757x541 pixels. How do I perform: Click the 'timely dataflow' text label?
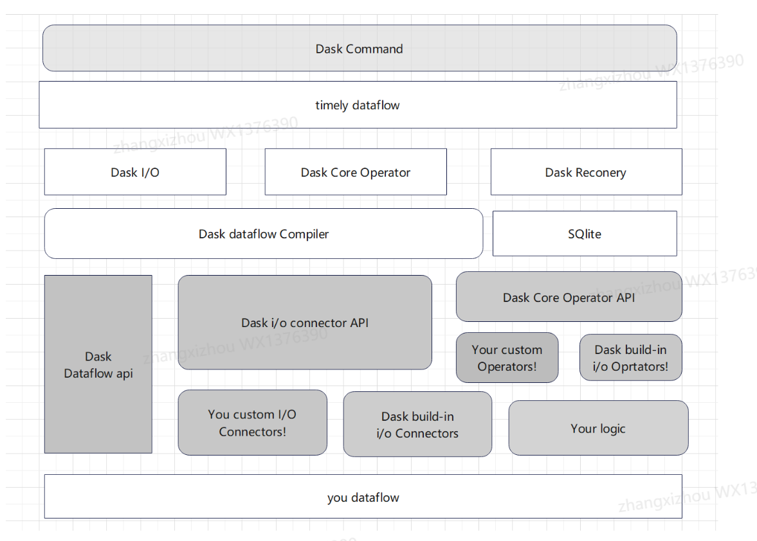pyautogui.click(x=358, y=105)
